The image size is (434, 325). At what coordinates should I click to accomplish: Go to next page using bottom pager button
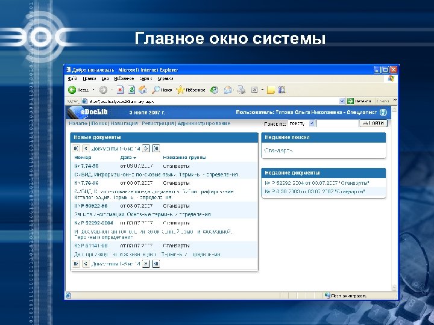(146, 264)
